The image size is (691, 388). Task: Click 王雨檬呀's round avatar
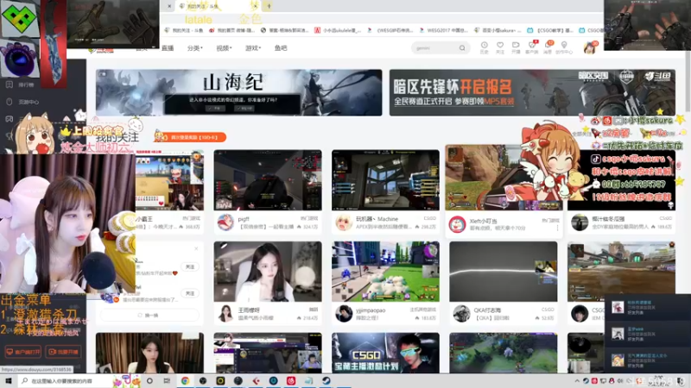[x=225, y=313]
